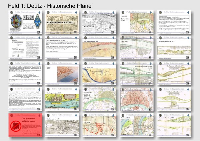The width and height of the screenshot is (200, 141).
Task: Open the 'Deutz 1895' map slide
Action: [137, 48]
